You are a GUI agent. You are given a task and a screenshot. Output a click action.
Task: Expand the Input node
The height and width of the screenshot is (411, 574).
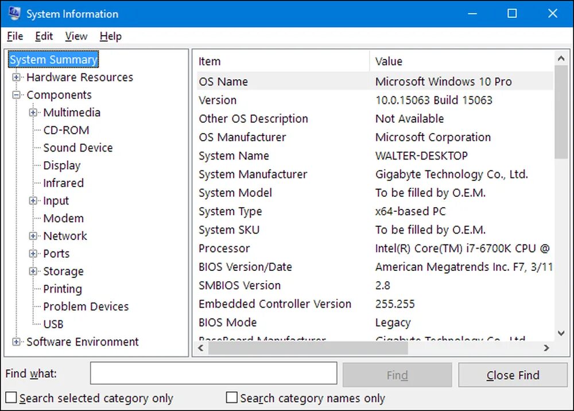pyautogui.click(x=33, y=200)
